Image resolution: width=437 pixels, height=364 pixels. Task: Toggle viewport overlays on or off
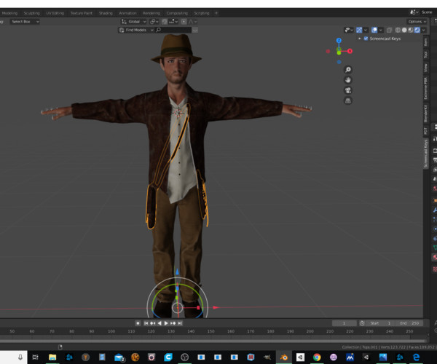click(x=374, y=30)
